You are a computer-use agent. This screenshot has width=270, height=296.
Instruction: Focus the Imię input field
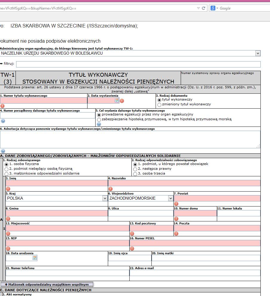coord(56,183)
